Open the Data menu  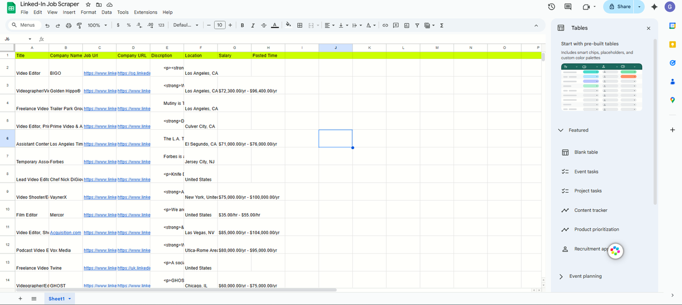pos(107,12)
